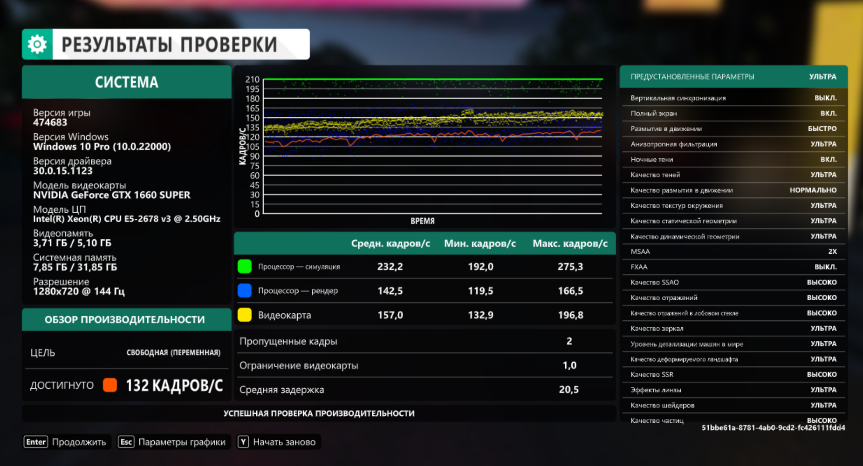Click the Ограничение видеокарты row
This screenshot has height=466, width=863.
(425, 365)
